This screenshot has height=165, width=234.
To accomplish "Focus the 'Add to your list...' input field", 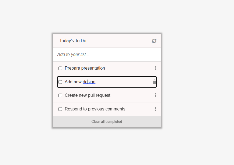I will [x=107, y=55].
